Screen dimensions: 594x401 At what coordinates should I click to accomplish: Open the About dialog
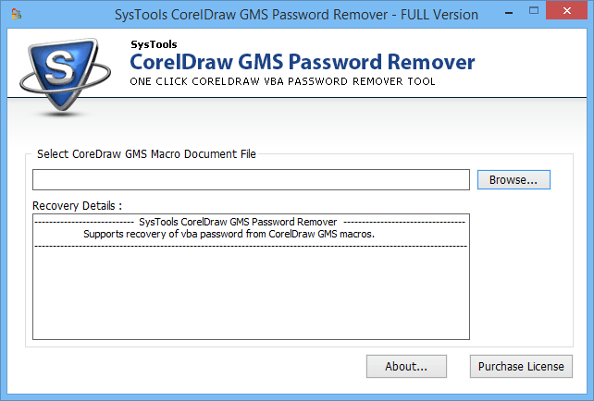[406, 366]
